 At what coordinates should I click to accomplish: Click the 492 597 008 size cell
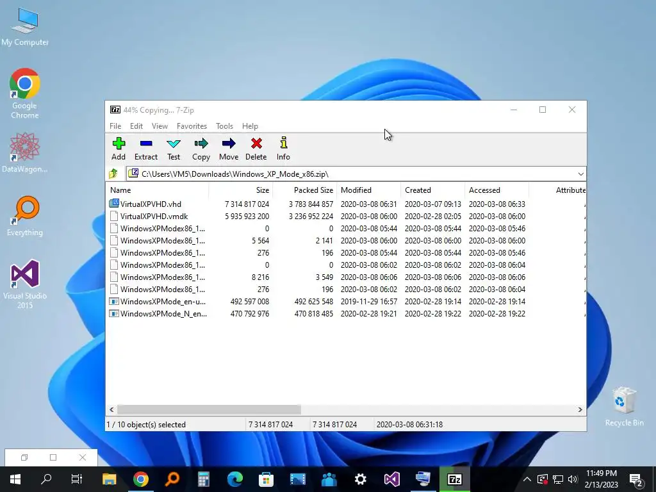tap(250, 301)
